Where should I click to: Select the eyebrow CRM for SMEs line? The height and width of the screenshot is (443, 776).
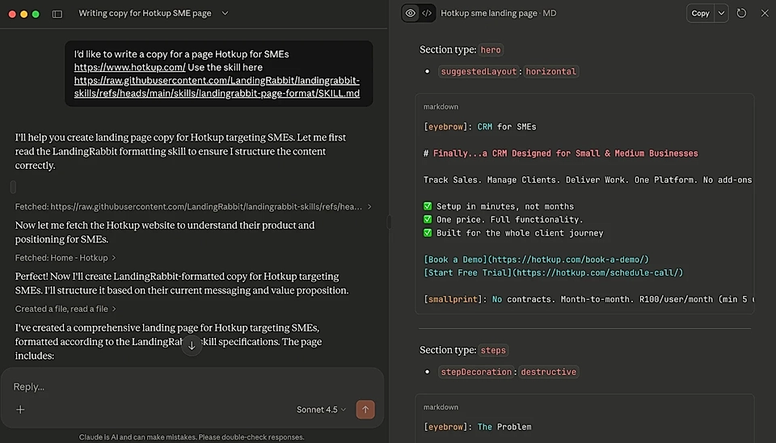click(480, 127)
